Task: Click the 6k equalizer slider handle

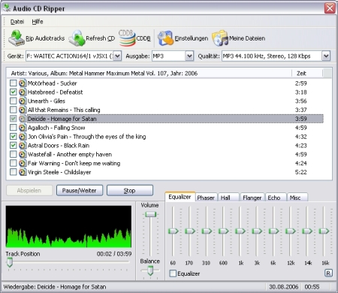Action: click(274, 231)
